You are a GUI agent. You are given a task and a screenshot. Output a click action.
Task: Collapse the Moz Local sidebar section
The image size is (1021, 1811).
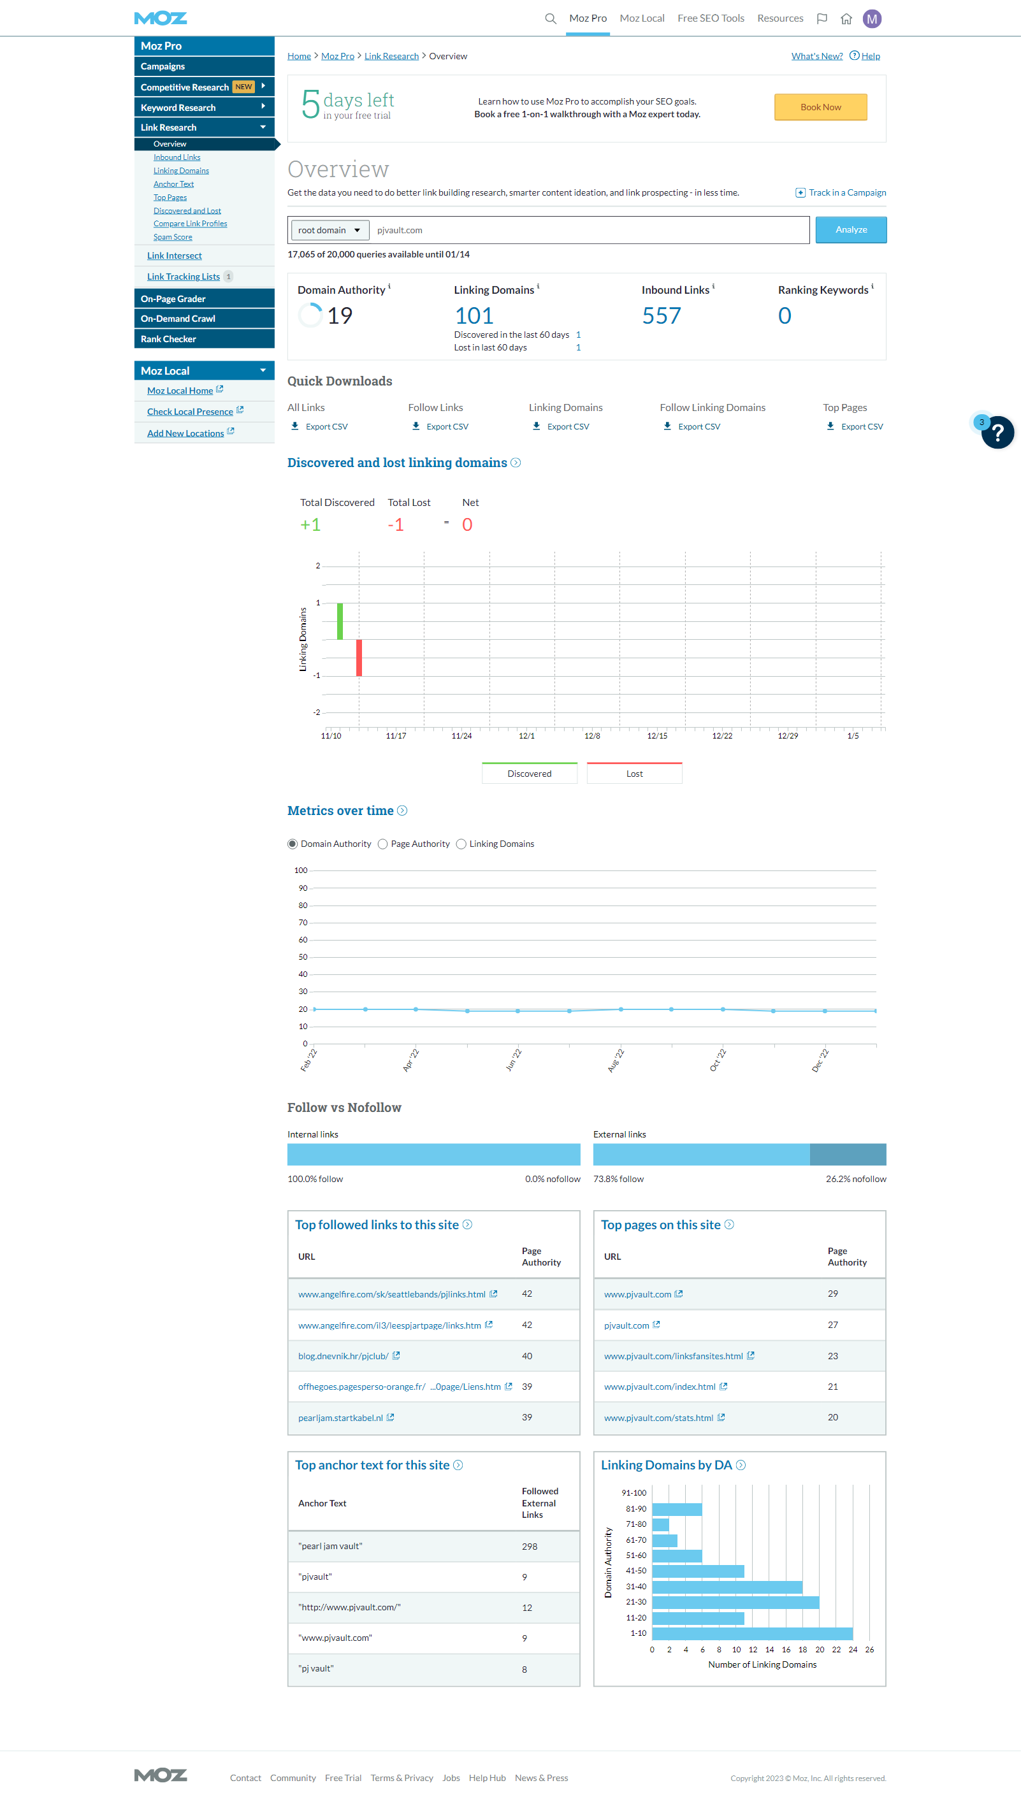263,370
